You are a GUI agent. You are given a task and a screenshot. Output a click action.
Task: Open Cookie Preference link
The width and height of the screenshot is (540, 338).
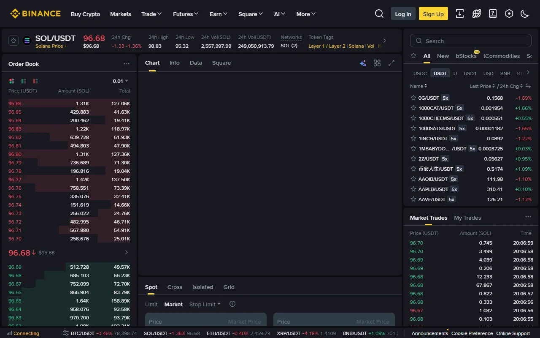click(472, 333)
